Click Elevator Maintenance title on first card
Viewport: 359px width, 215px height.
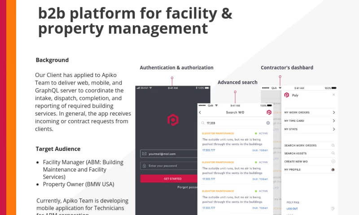pyautogui.click(x=218, y=133)
